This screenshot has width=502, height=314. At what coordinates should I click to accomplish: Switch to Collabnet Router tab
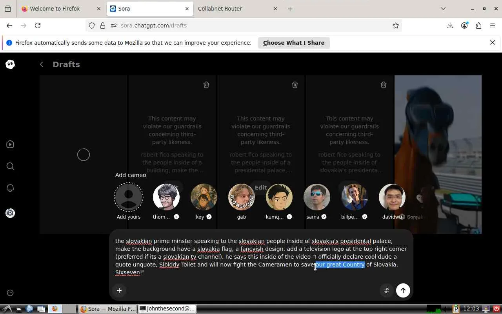[238, 9]
